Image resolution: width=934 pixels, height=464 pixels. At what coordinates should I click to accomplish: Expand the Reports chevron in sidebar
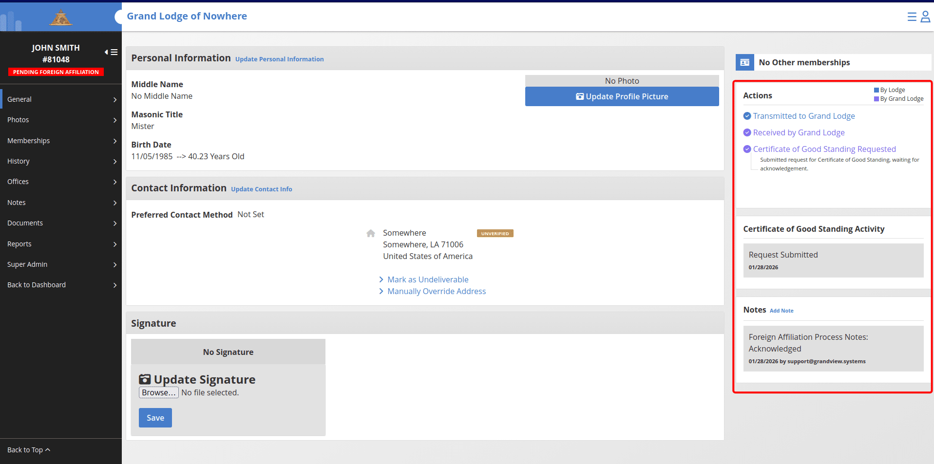point(115,244)
